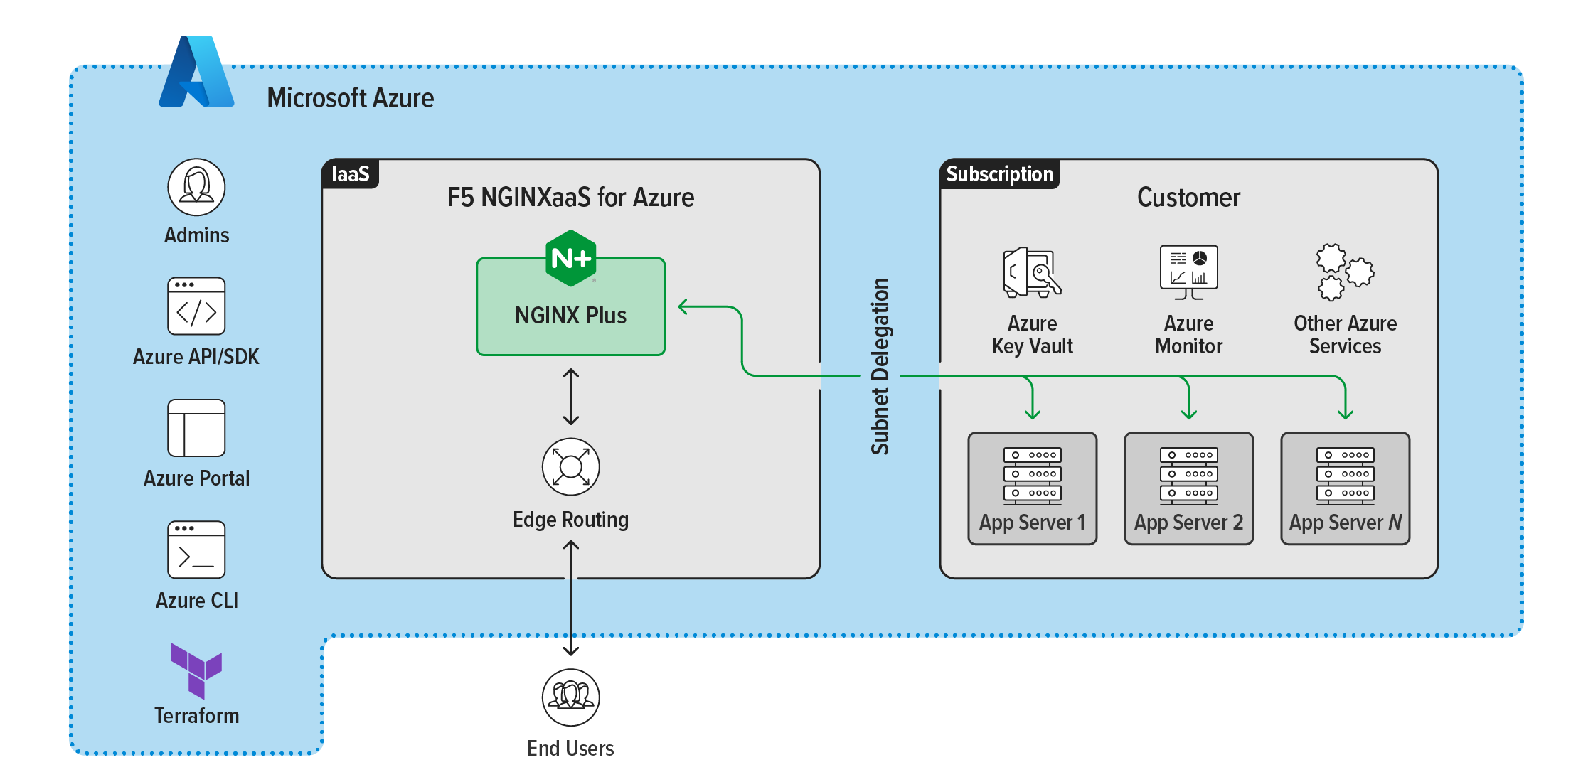The height and width of the screenshot is (782, 1593).
Task: Click the 'App Server N' label text
Action: [1345, 523]
